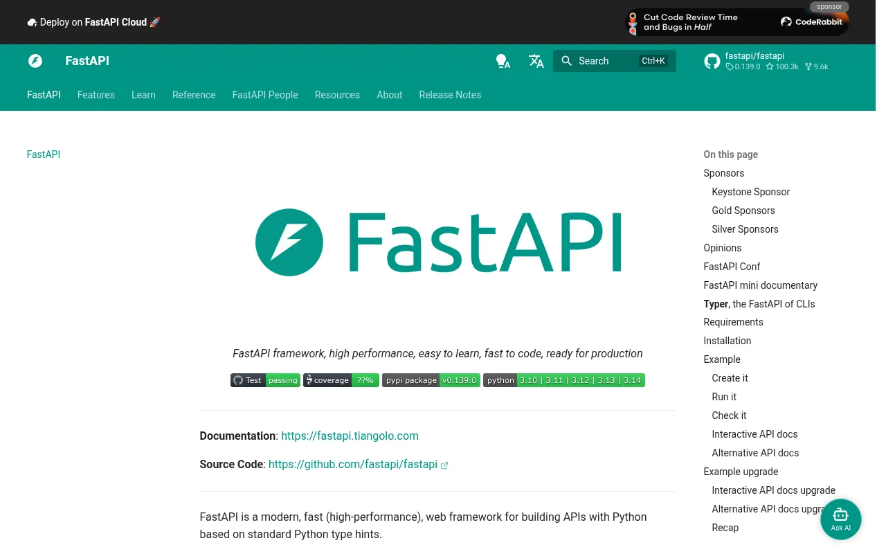Go to Typer, the FastAPI of CLIs
The height and width of the screenshot is (554, 886).
pyautogui.click(x=759, y=304)
